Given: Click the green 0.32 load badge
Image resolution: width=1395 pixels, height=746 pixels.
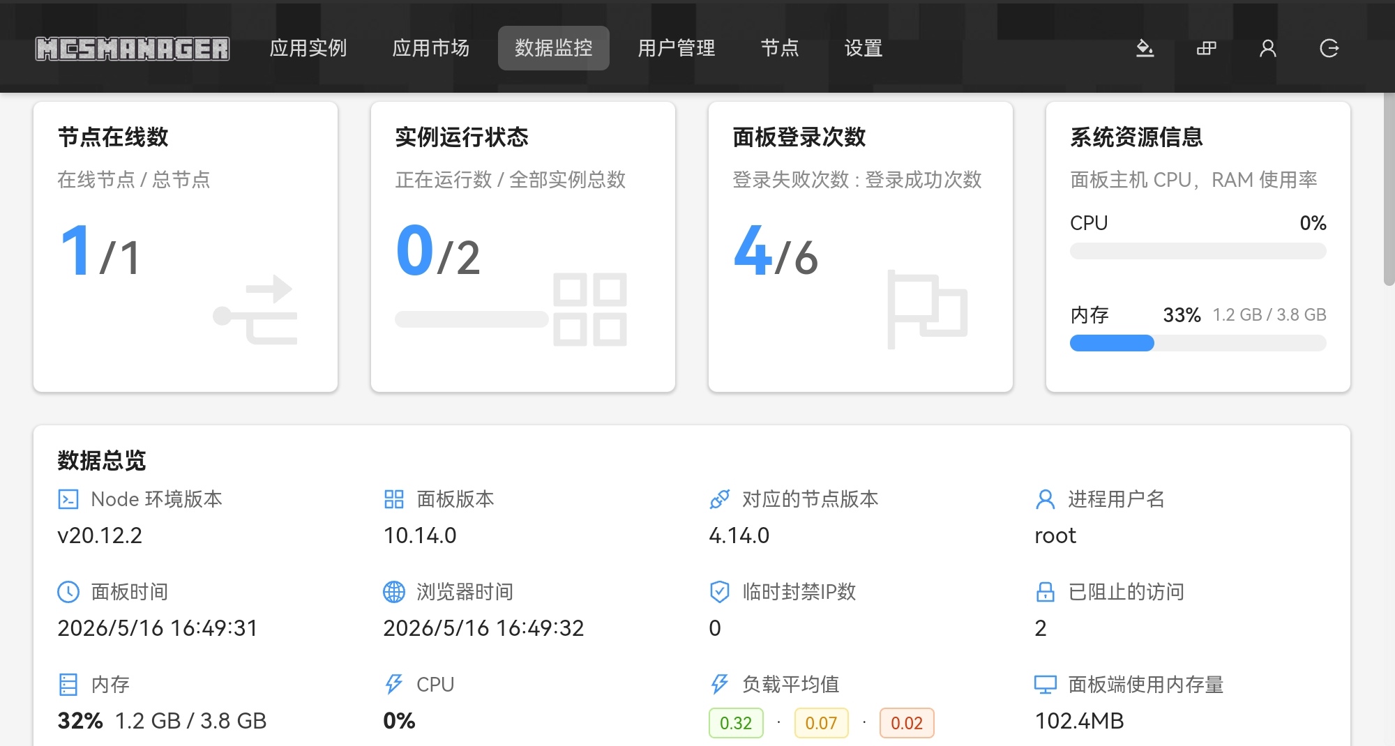Looking at the screenshot, I should click(x=736, y=723).
